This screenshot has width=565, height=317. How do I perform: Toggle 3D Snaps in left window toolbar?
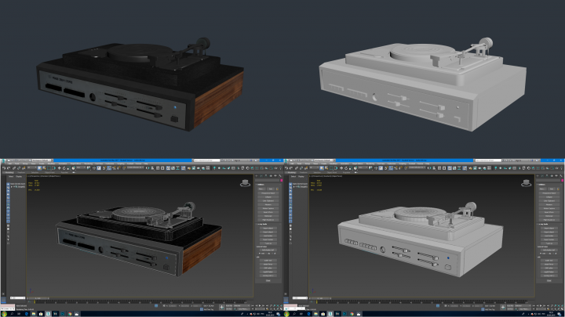(104, 168)
